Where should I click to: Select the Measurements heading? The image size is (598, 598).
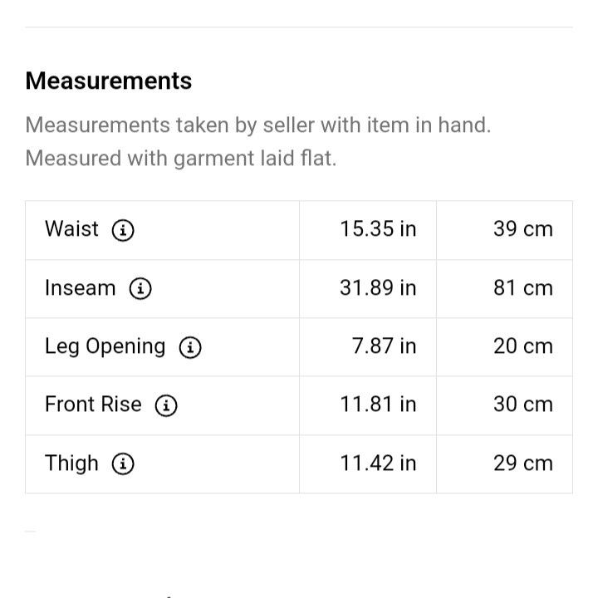point(109,81)
